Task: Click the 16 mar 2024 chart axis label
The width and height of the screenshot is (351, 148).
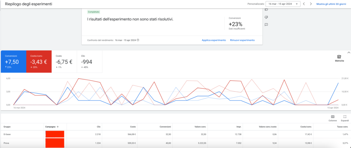Action: 20,108
